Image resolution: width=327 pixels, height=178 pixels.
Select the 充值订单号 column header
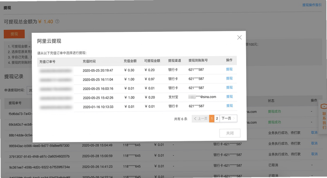[x=47, y=62]
